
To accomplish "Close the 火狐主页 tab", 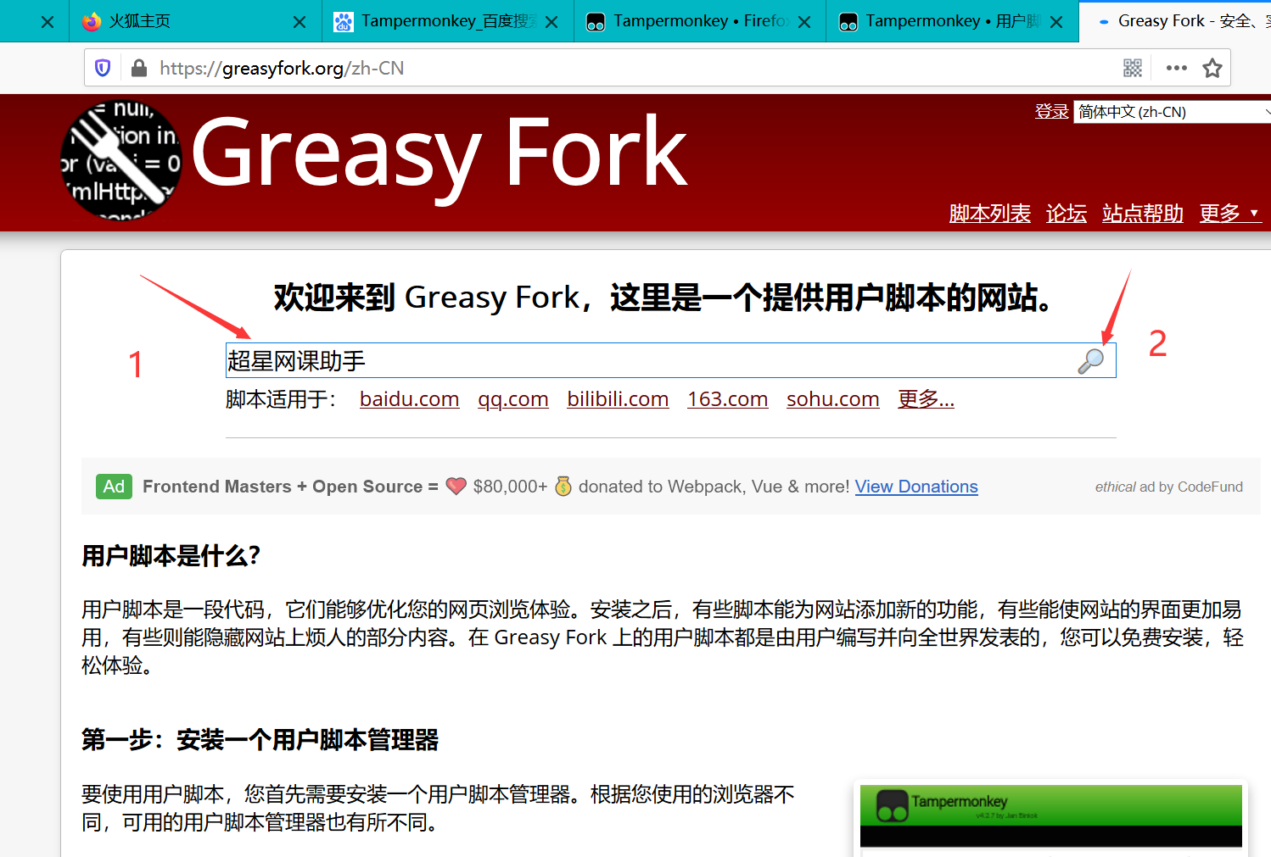I will (x=300, y=22).
